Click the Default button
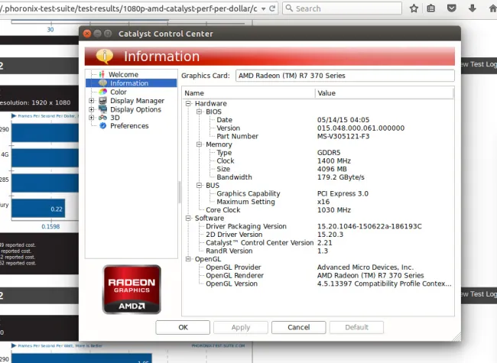The width and height of the screenshot is (497, 363). click(x=356, y=327)
